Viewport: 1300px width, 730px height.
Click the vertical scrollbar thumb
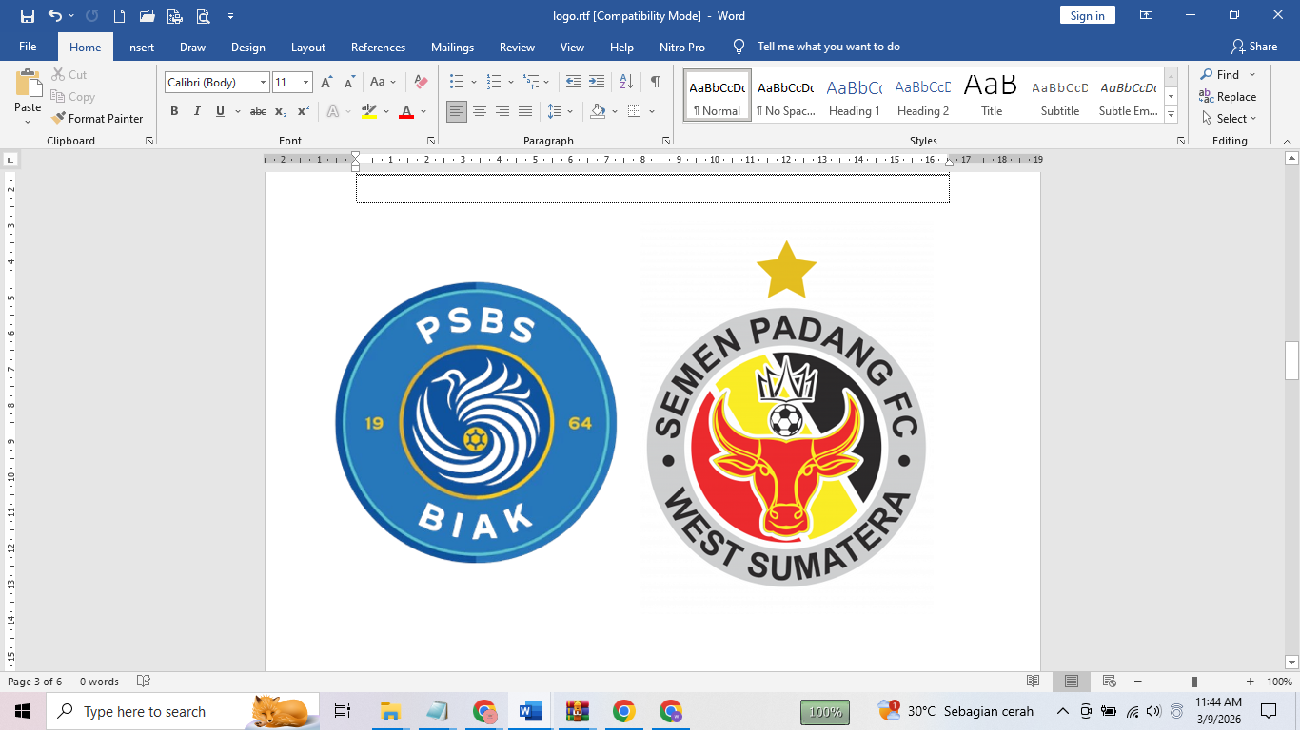[1291, 361]
